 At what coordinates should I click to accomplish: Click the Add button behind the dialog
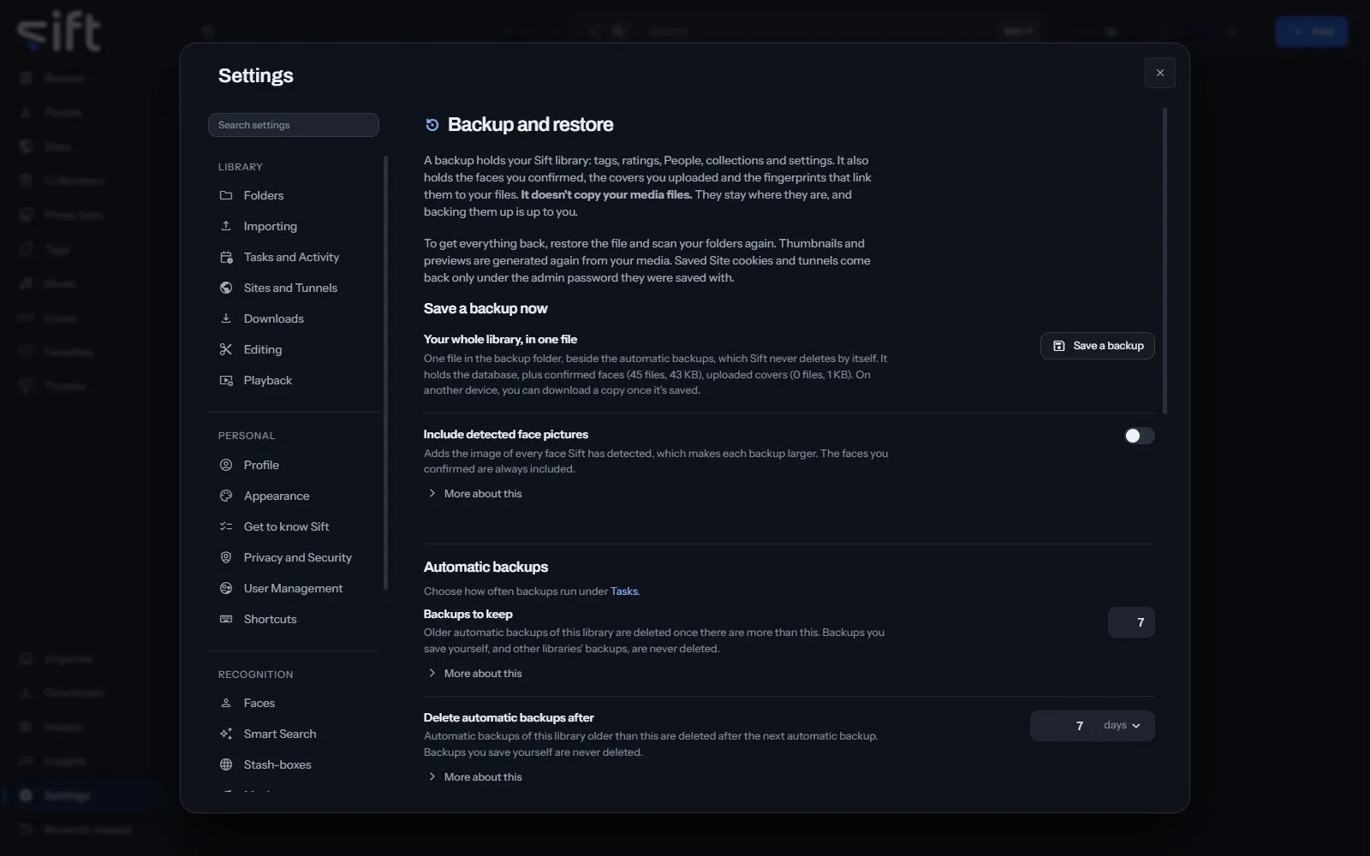tap(1312, 32)
